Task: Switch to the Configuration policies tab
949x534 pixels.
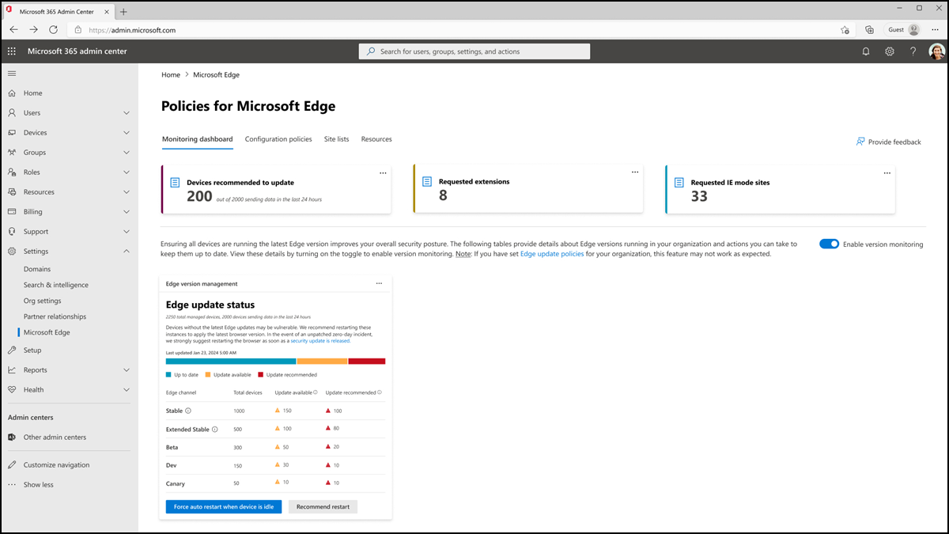Action: 278,138
